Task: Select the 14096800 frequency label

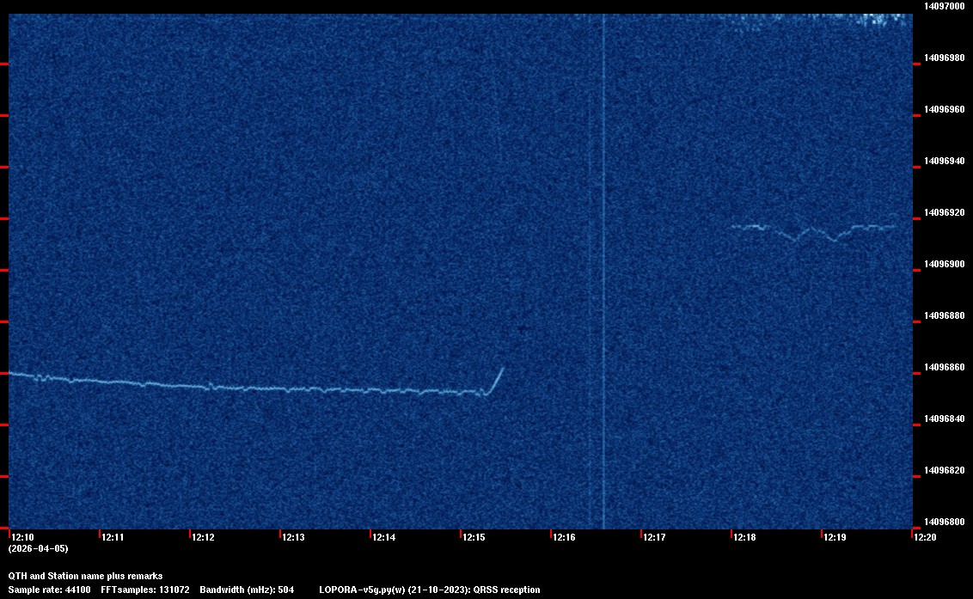Action: coord(945,522)
